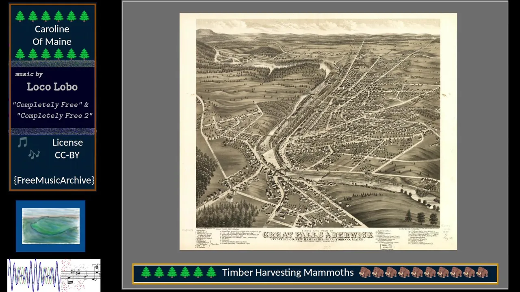Click the 'Loco Lobo' artist name
This screenshot has width=520, height=292.
52,87
